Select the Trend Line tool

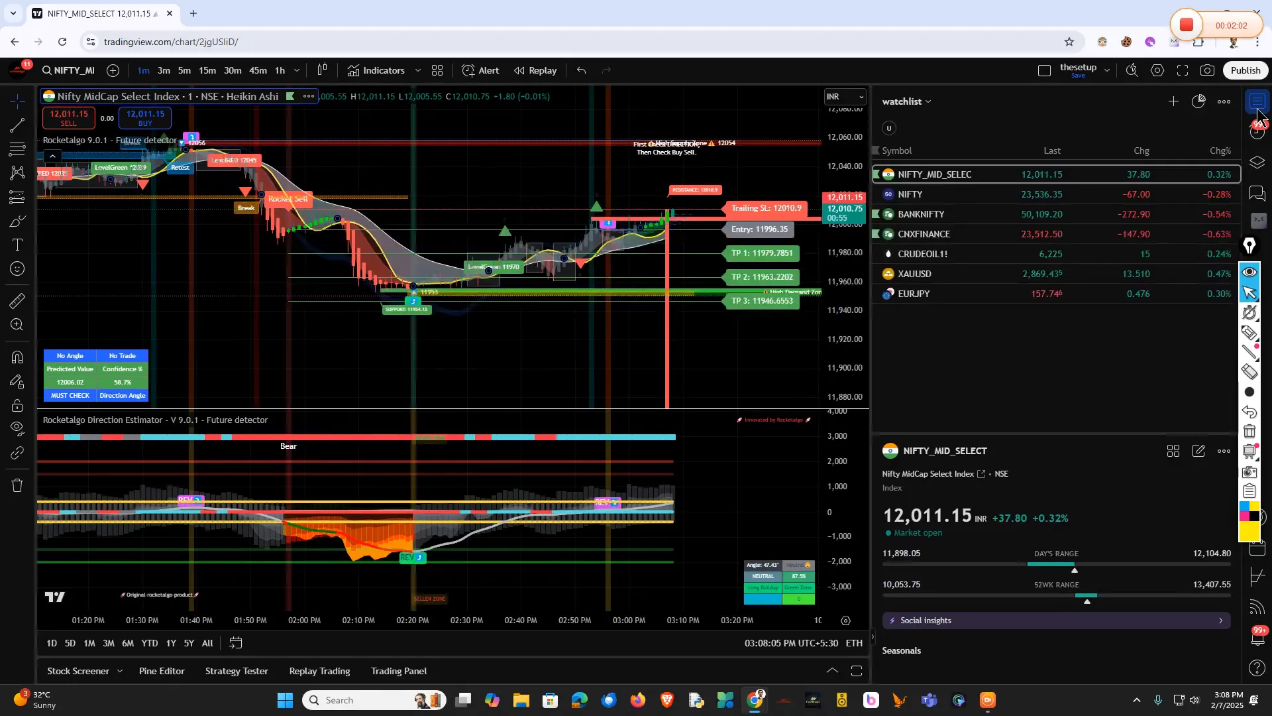click(17, 126)
